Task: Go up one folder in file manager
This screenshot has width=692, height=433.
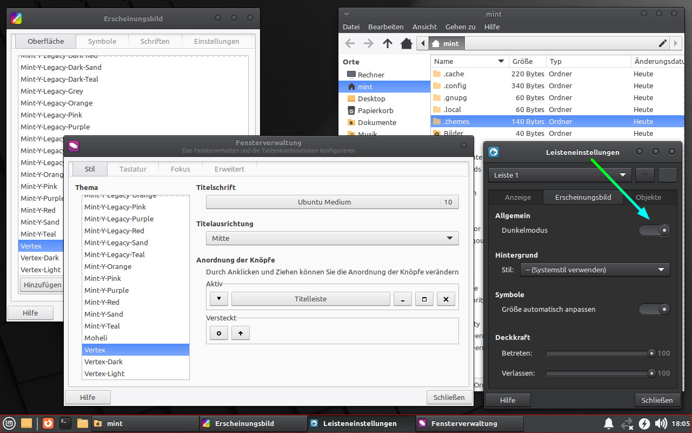Action: pyautogui.click(x=387, y=43)
